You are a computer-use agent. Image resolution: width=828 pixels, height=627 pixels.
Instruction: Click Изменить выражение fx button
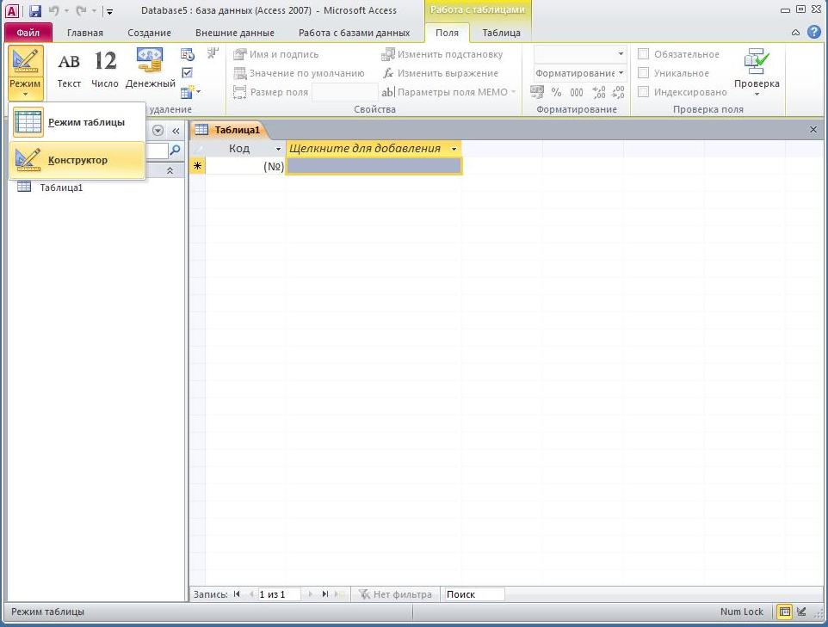[x=441, y=73]
